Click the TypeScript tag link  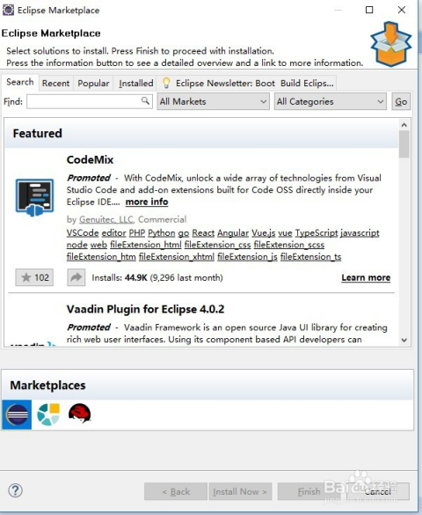click(x=316, y=233)
